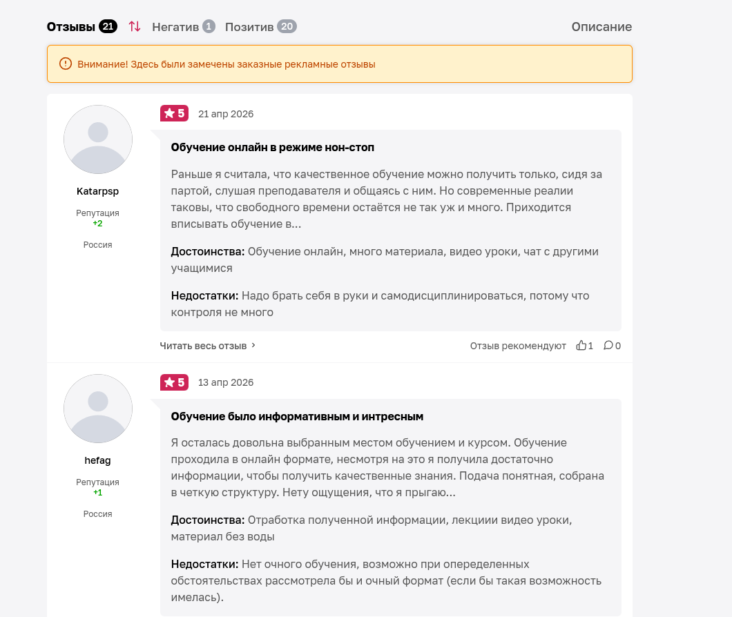
Task: Click the Отзыв рекомендуют label
Action: click(x=518, y=346)
